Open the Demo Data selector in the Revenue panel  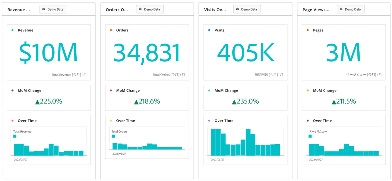[53, 9]
